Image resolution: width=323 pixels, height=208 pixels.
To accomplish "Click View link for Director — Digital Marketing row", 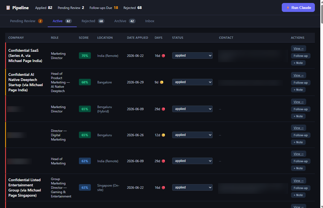I will [299, 128].
